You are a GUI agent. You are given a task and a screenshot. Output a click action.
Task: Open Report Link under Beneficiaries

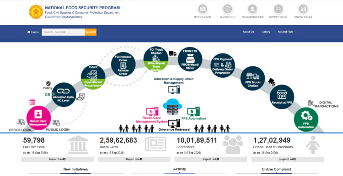pyautogui.click(x=211, y=159)
